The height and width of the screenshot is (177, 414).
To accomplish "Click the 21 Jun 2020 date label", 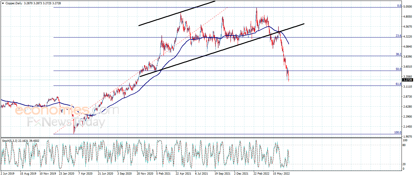I will click(106, 174).
